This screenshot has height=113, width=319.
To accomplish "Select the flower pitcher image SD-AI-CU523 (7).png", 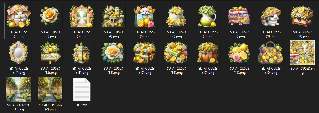I will point(208,16).
